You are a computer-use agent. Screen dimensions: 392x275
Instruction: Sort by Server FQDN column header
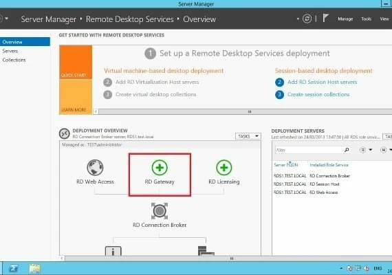[286, 165]
